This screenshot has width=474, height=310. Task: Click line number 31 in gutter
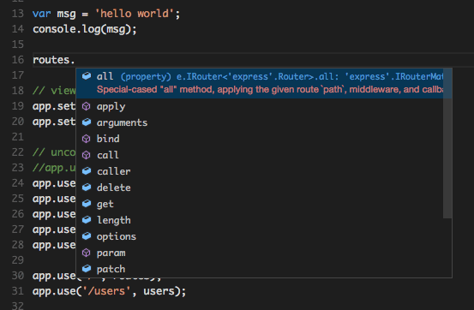pyautogui.click(x=17, y=291)
